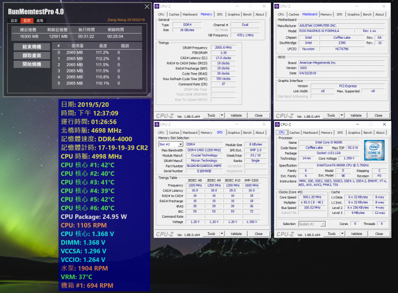
Task: Select the About tab in the Mainboard window
Action: pos(380,14)
